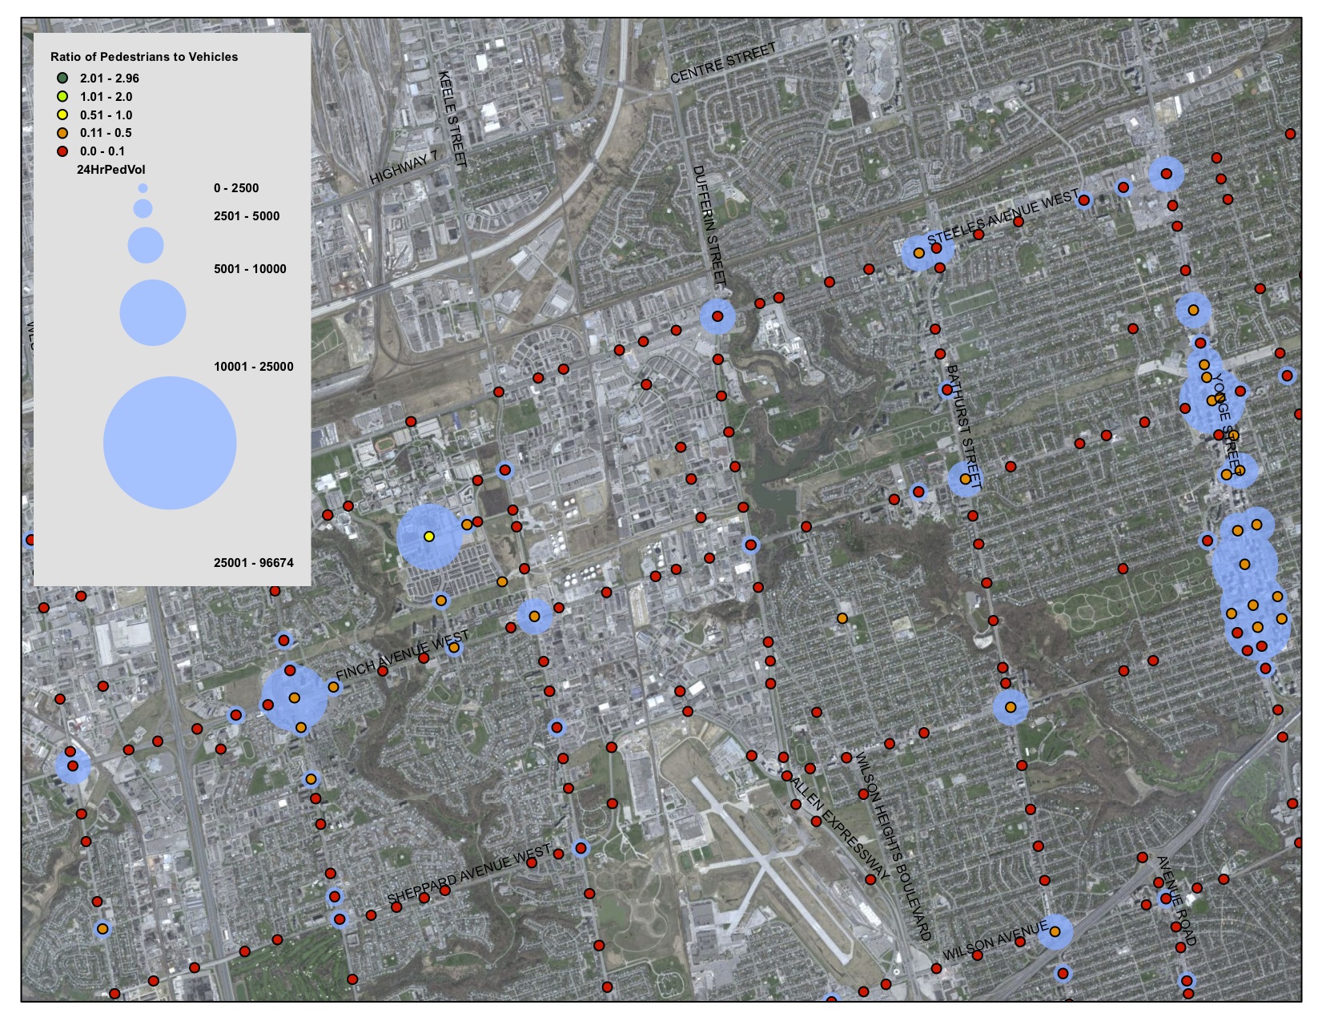Click the 24HrPedVol legend heading

pos(111,170)
